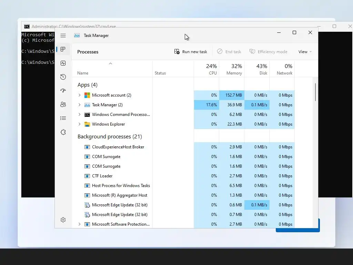The width and height of the screenshot is (353, 265).
Task: Click the 152.7 MB memory cell
Action: [232, 95]
